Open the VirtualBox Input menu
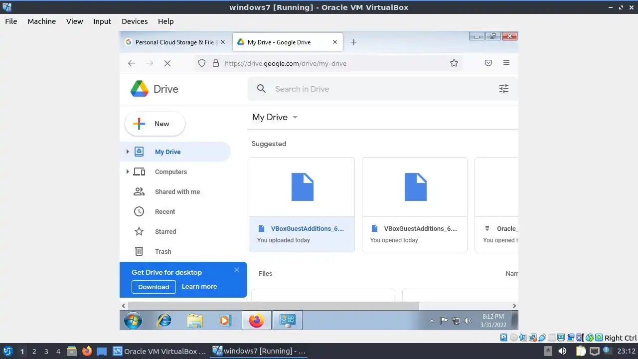 (x=102, y=21)
